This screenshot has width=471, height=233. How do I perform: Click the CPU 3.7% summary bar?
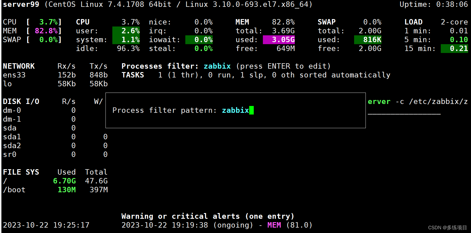tap(32, 22)
